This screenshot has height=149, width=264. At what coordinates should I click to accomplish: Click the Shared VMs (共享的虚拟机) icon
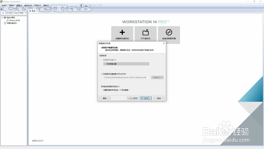[x=5, y=23]
